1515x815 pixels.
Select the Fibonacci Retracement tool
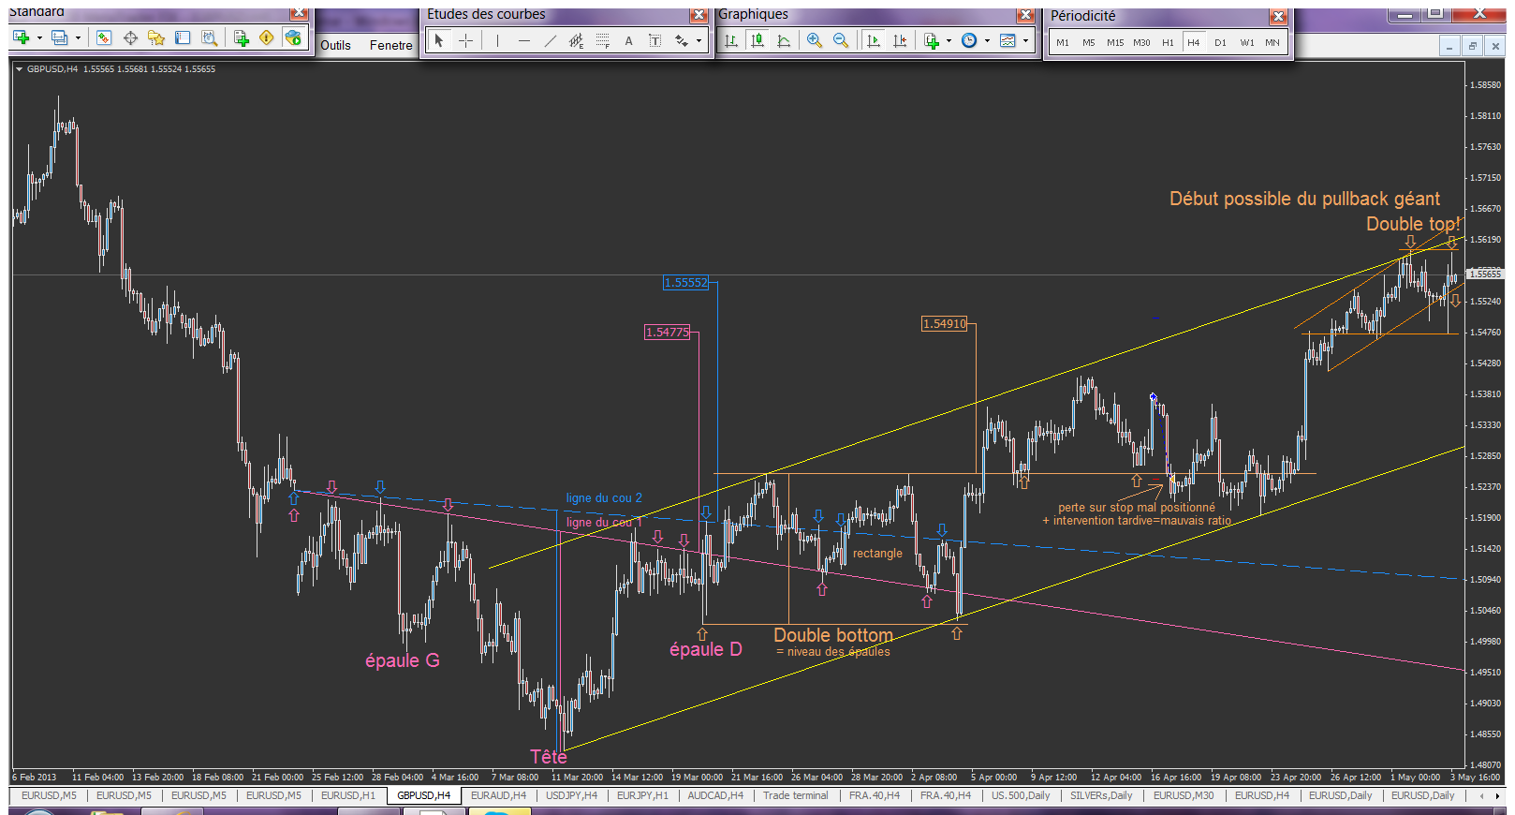tap(602, 40)
